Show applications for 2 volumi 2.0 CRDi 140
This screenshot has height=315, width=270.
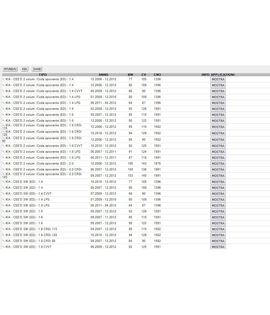(x=218, y=176)
